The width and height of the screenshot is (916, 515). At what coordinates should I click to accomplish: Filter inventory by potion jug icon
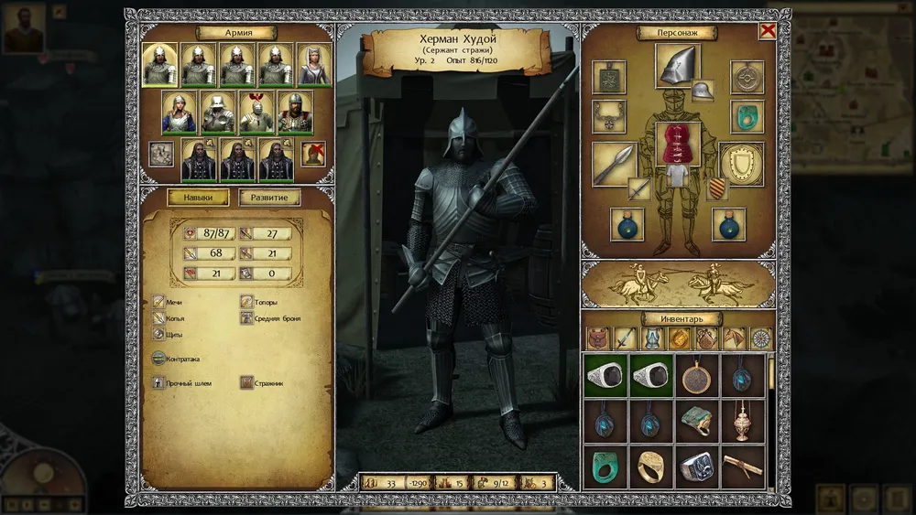706,338
